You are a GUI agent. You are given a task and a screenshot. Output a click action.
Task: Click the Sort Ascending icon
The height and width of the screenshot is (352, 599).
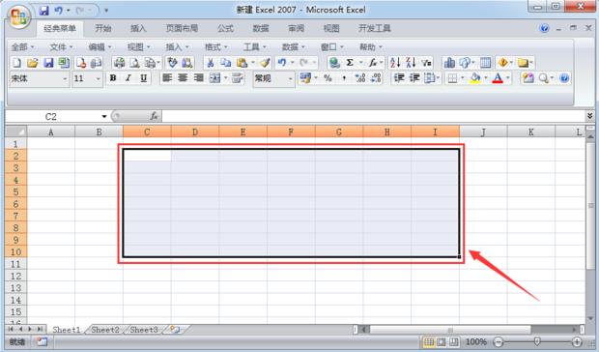[x=395, y=62]
